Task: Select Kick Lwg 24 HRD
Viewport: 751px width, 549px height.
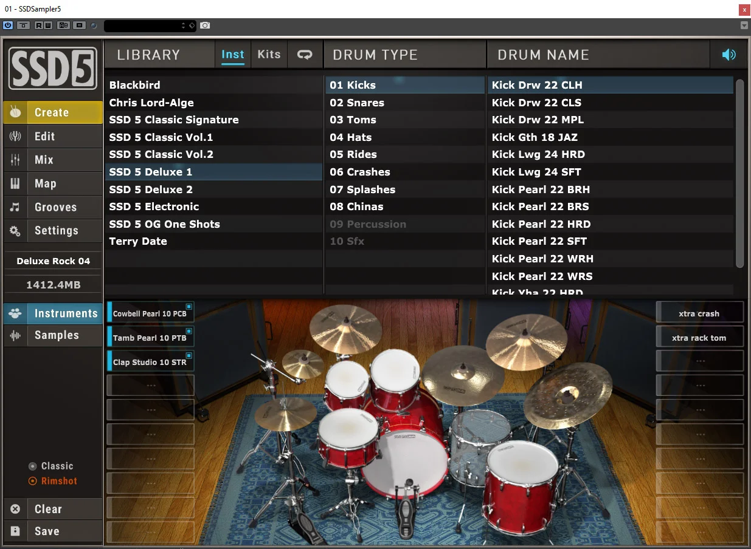Action: coord(611,154)
